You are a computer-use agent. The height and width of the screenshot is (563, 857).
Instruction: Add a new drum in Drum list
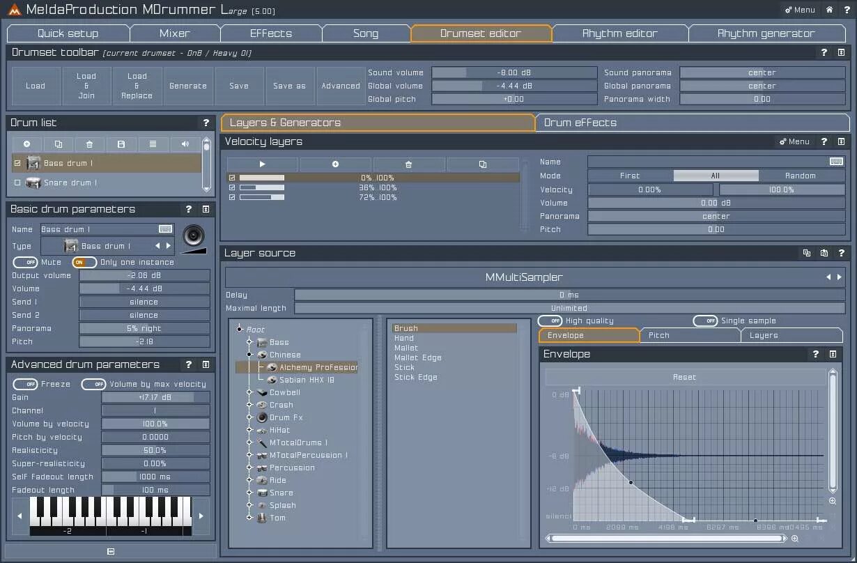click(x=27, y=144)
